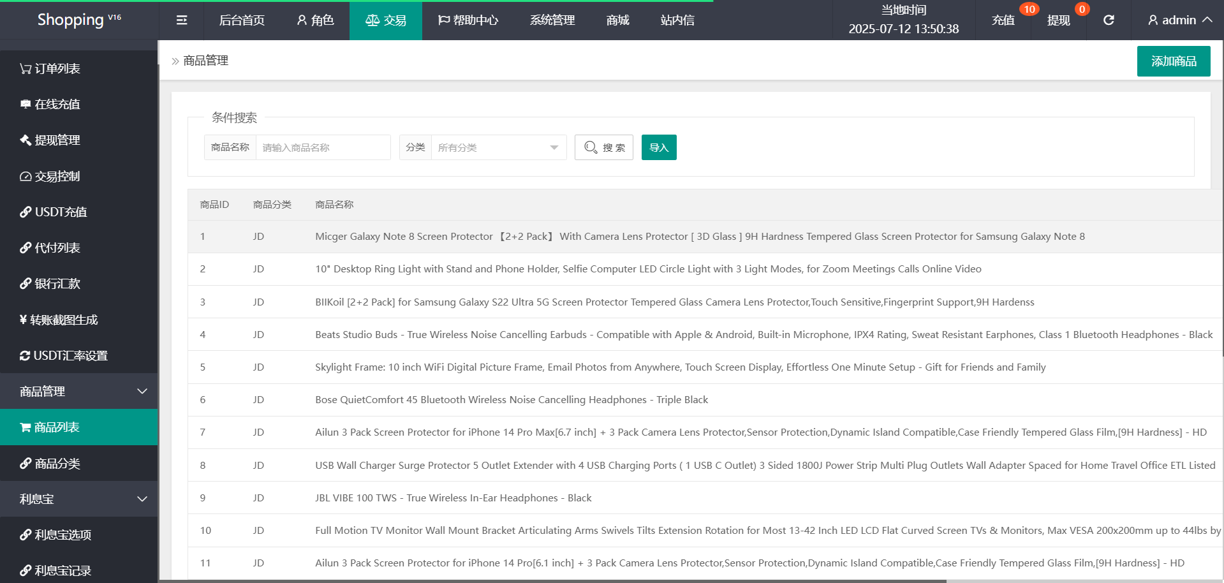Image resolution: width=1224 pixels, height=583 pixels.
Task: Select the BIIKoil Samsung Galaxy S22 product row
Action: [x=705, y=302]
